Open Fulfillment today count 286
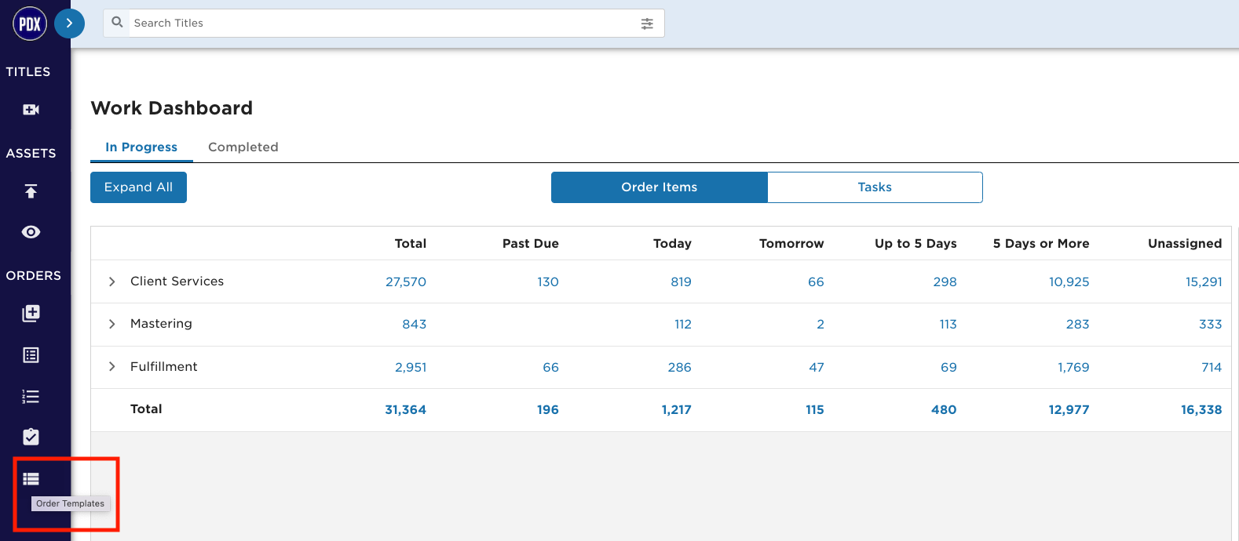Image resolution: width=1239 pixels, height=541 pixels. [x=679, y=368]
